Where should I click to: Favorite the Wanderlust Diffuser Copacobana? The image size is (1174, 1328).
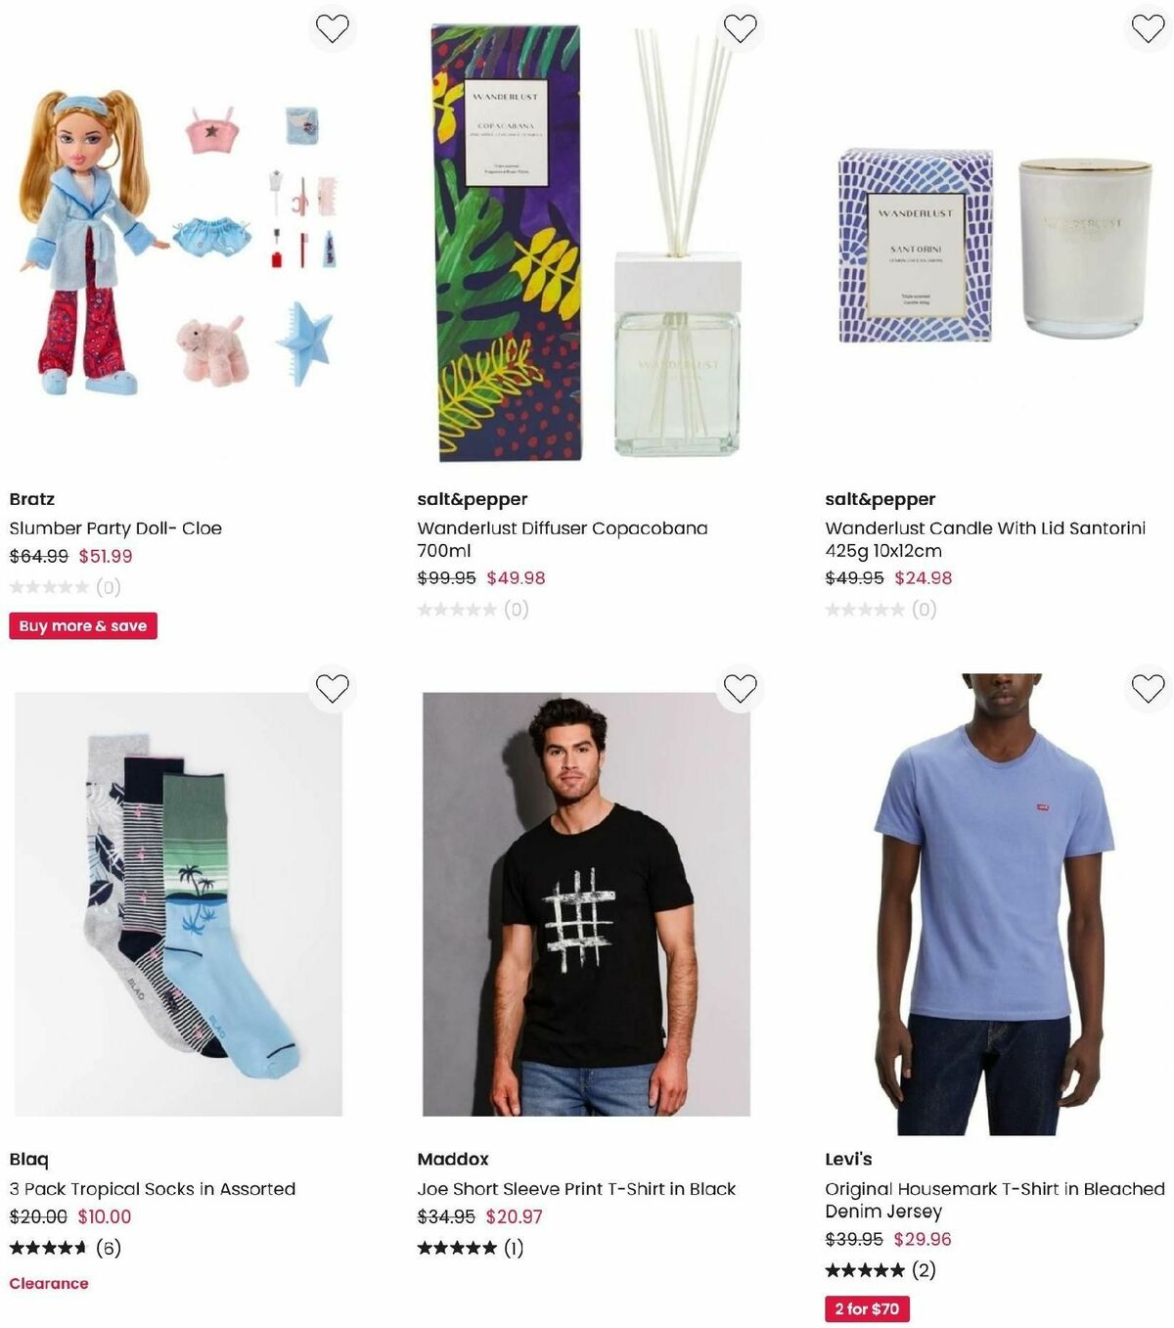pos(741,28)
